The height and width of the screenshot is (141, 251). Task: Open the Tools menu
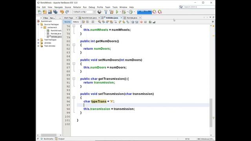tap(115, 7)
